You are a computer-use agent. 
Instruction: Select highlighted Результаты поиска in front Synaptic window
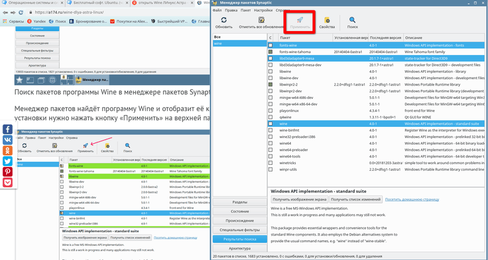240,239
